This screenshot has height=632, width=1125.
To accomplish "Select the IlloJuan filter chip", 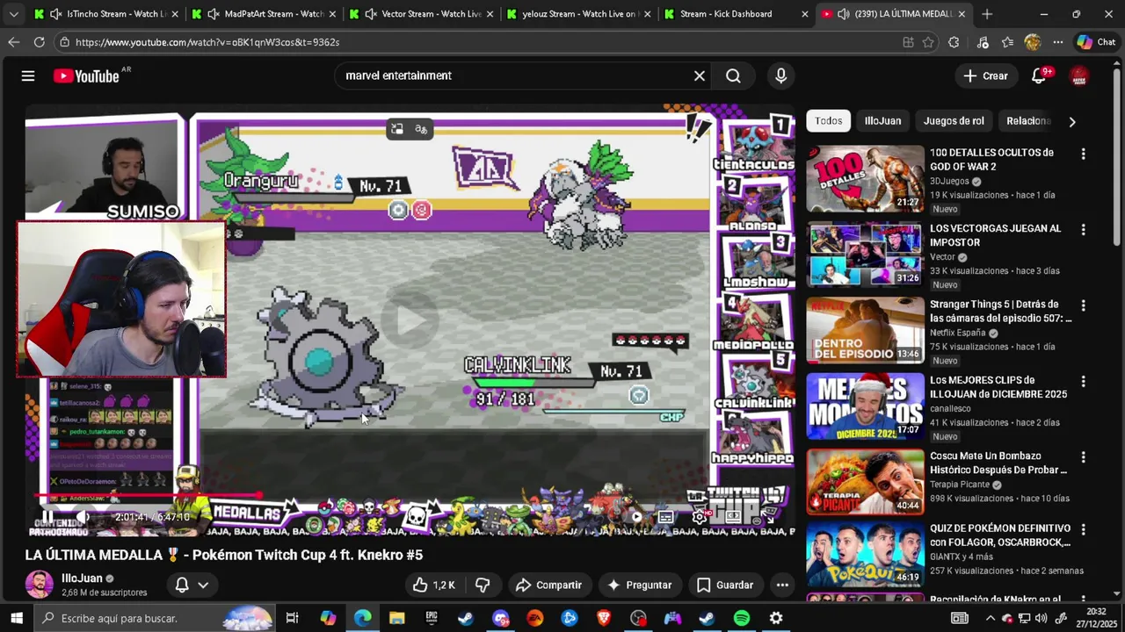I will pos(882,121).
